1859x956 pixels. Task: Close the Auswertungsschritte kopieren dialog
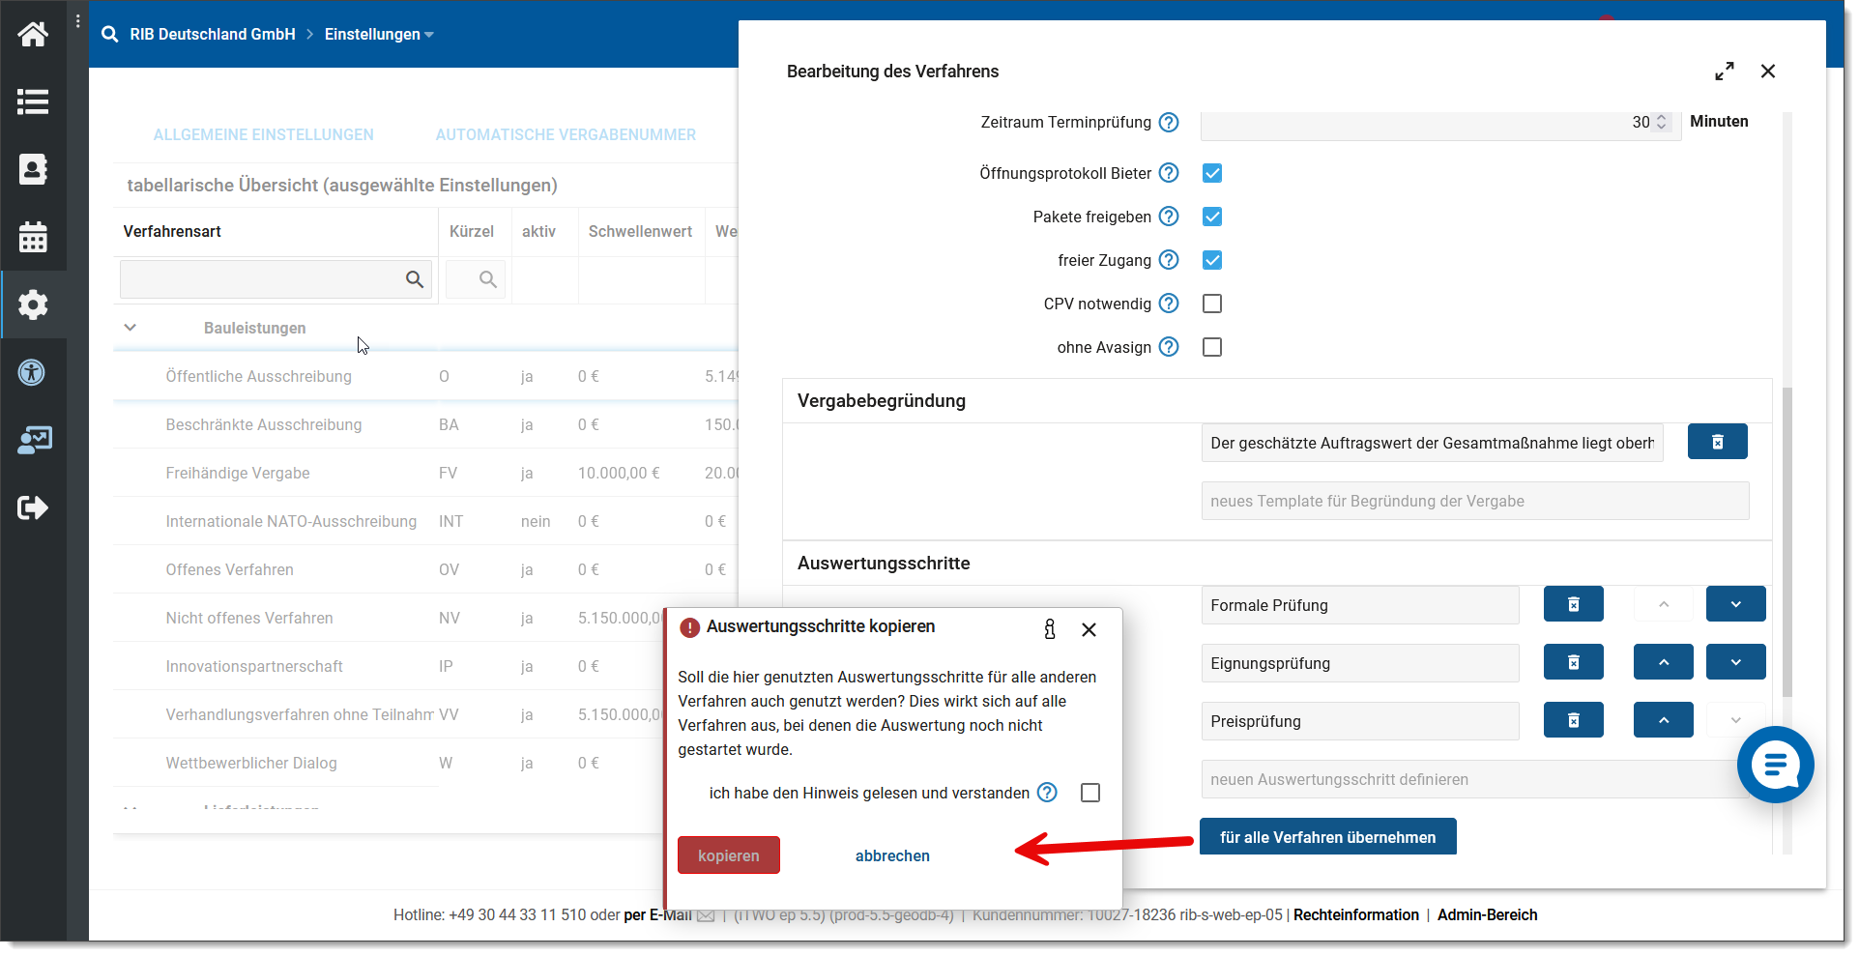[x=1089, y=629]
